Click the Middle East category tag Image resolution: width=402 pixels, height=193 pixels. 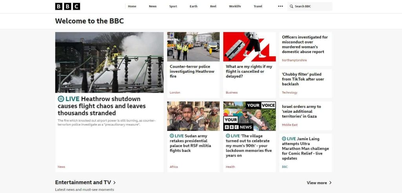[x=290, y=125]
